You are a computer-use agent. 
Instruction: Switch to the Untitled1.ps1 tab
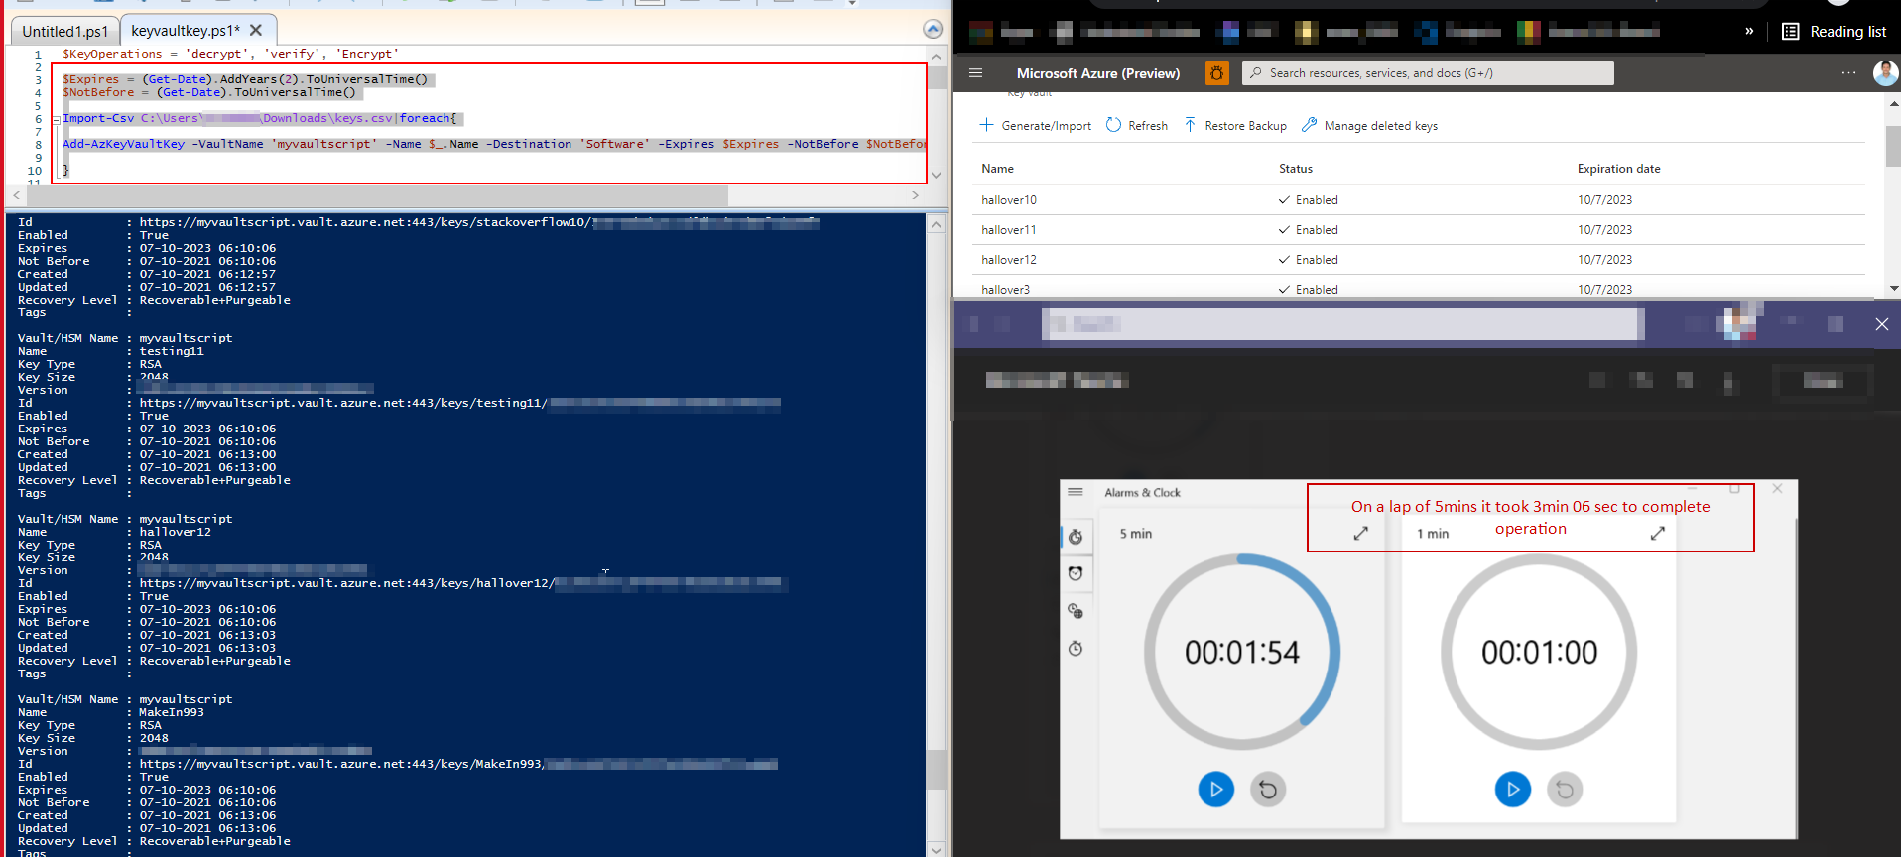pos(64,31)
